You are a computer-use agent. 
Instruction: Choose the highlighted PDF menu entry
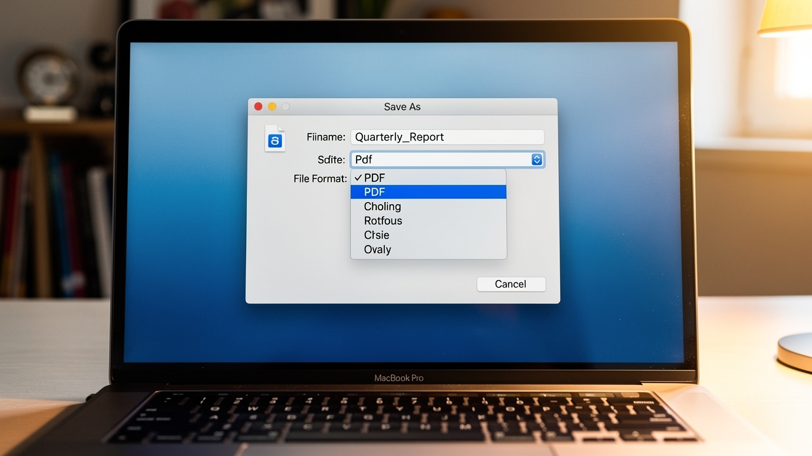pyautogui.click(x=428, y=192)
